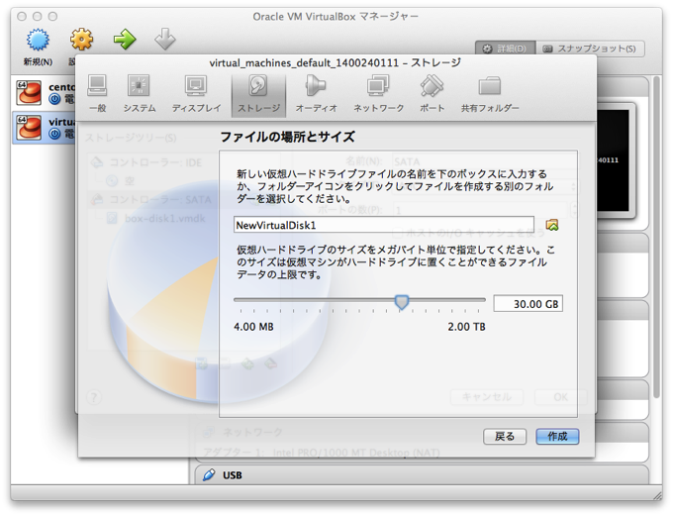
Task: Click the 戻る back button
Action: [x=505, y=436]
